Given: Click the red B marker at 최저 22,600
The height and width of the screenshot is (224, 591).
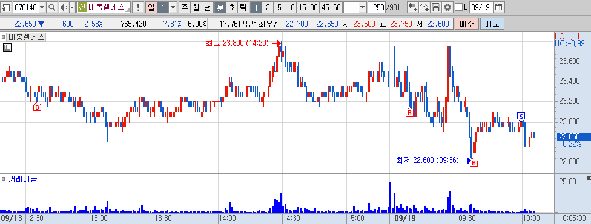Looking at the screenshot, I should pyautogui.click(x=474, y=163).
